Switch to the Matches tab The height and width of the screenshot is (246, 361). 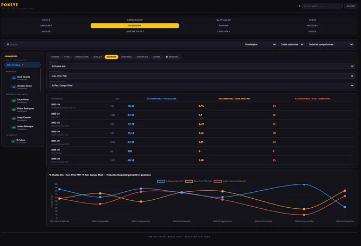pyautogui.click(x=312, y=26)
